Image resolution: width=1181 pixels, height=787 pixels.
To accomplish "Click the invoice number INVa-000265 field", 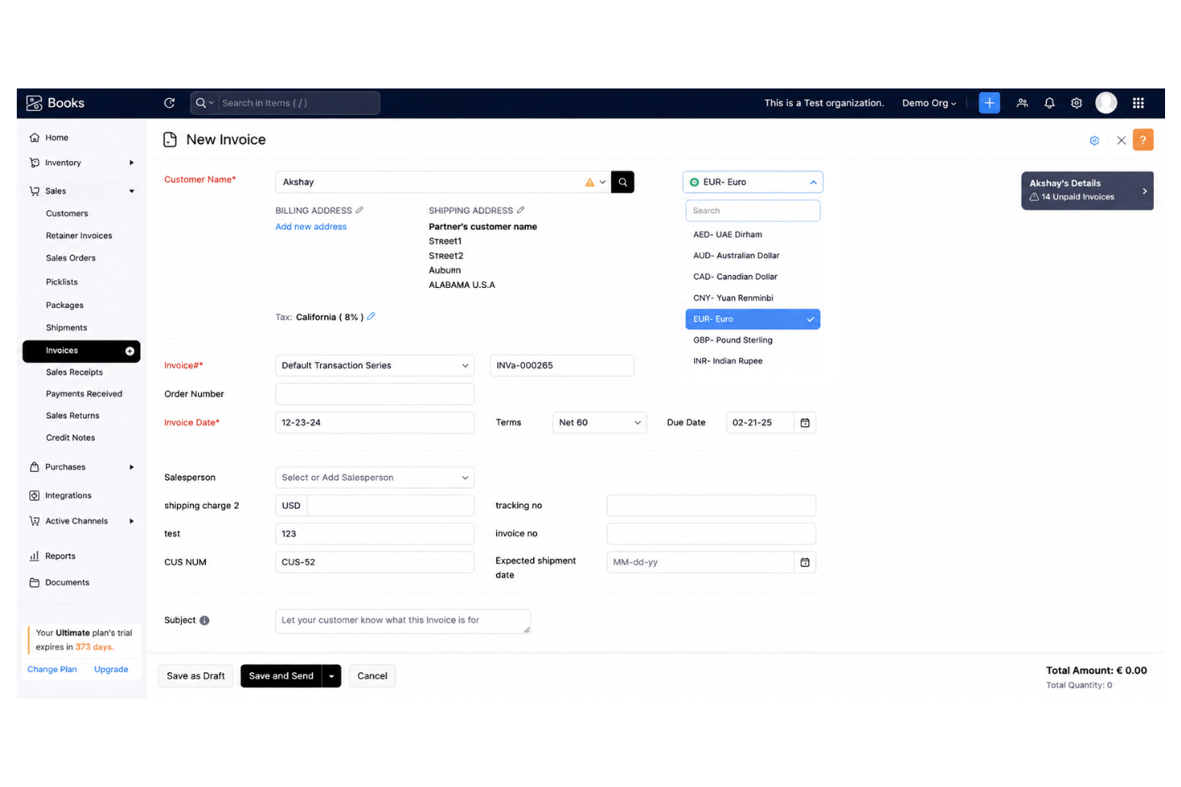I will tap(562, 365).
